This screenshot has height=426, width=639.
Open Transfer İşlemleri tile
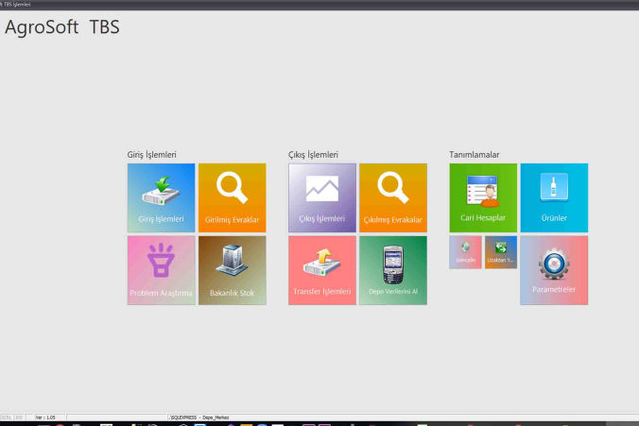(322, 270)
